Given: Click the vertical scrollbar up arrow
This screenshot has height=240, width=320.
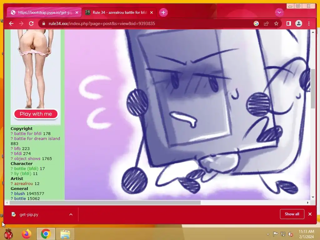Looking at the screenshot, I should (313, 32).
